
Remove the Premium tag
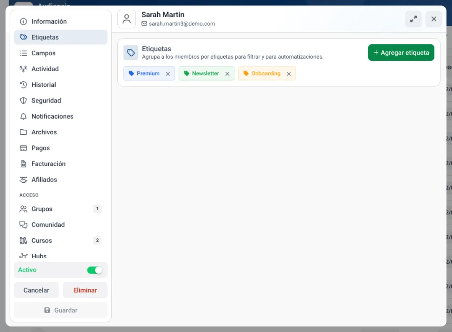[168, 74]
